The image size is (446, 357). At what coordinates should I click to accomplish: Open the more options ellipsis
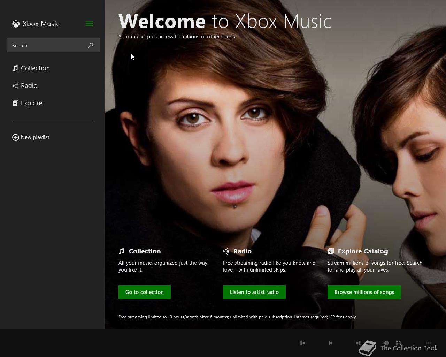click(429, 343)
